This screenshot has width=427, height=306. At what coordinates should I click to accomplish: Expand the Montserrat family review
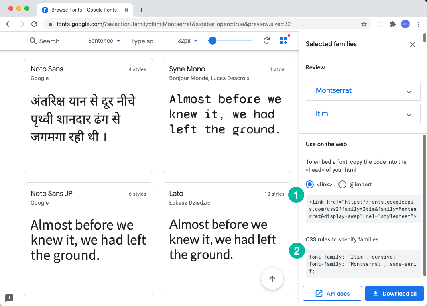363,91
